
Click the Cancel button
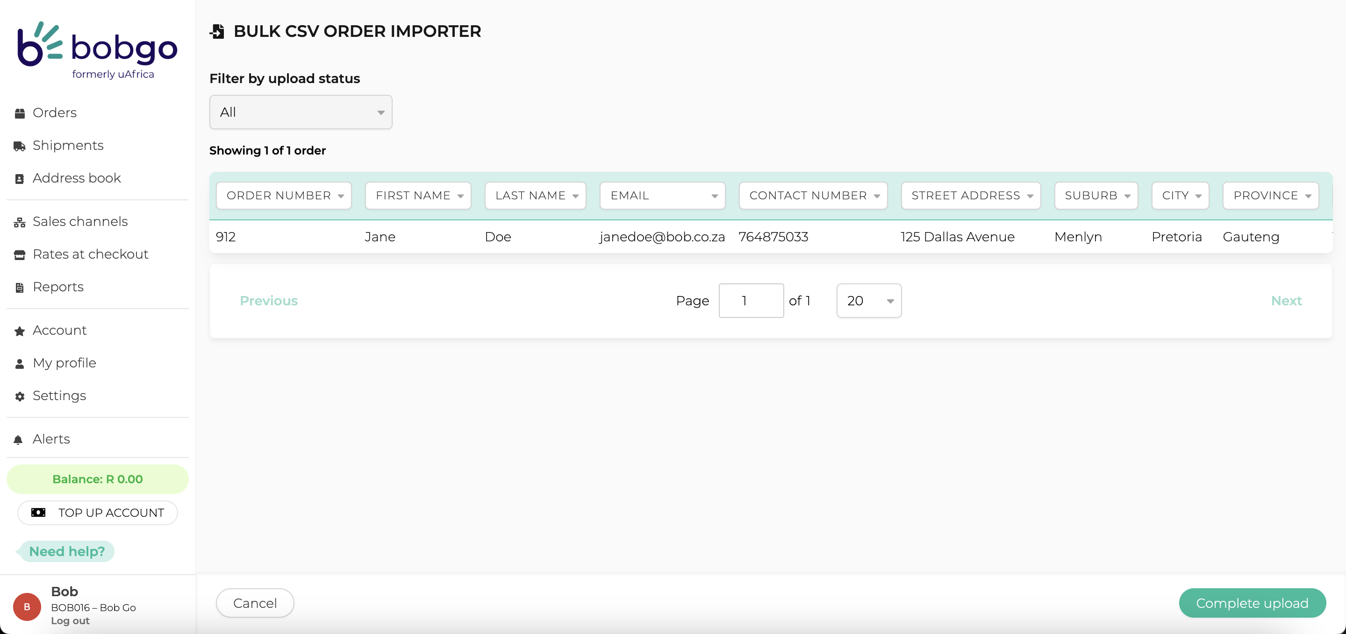point(255,603)
